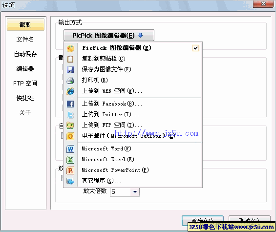The width and height of the screenshot is (276, 232).
Task: Go to the FTP 空间 tab
Action: (x=25, y=83)
